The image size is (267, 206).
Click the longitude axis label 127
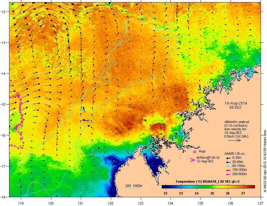[261, 203]
